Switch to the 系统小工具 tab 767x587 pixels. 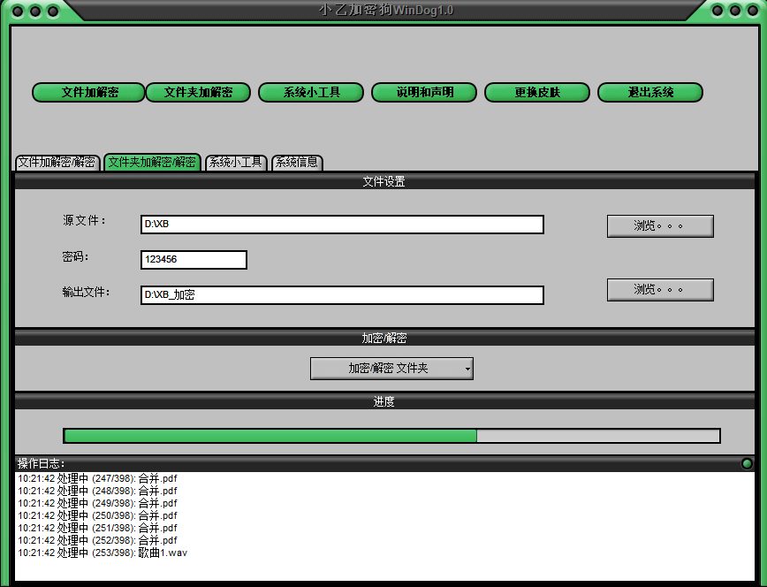pos(236,162)
